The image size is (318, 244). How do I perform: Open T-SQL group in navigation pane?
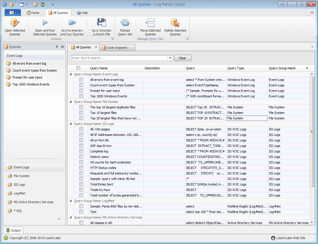coord(34,211)
